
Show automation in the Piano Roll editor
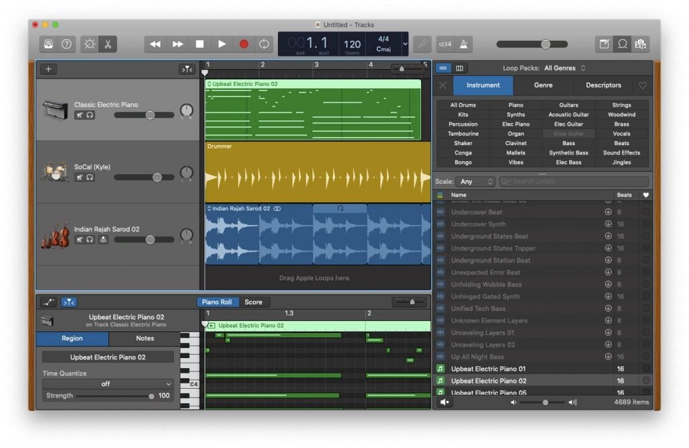[48, 302]
